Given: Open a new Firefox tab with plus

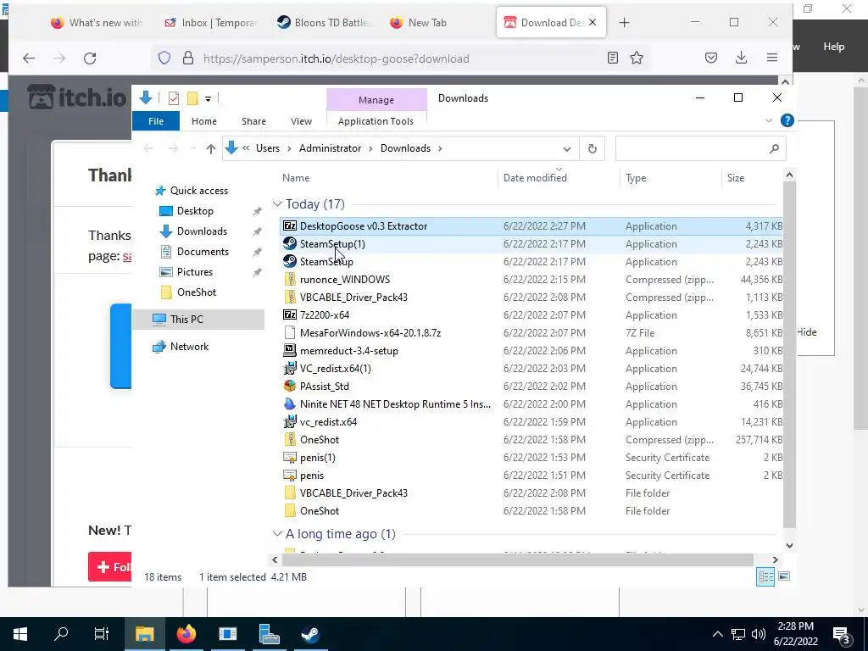Looking at the screenshot, I should (x=625, y=23).
